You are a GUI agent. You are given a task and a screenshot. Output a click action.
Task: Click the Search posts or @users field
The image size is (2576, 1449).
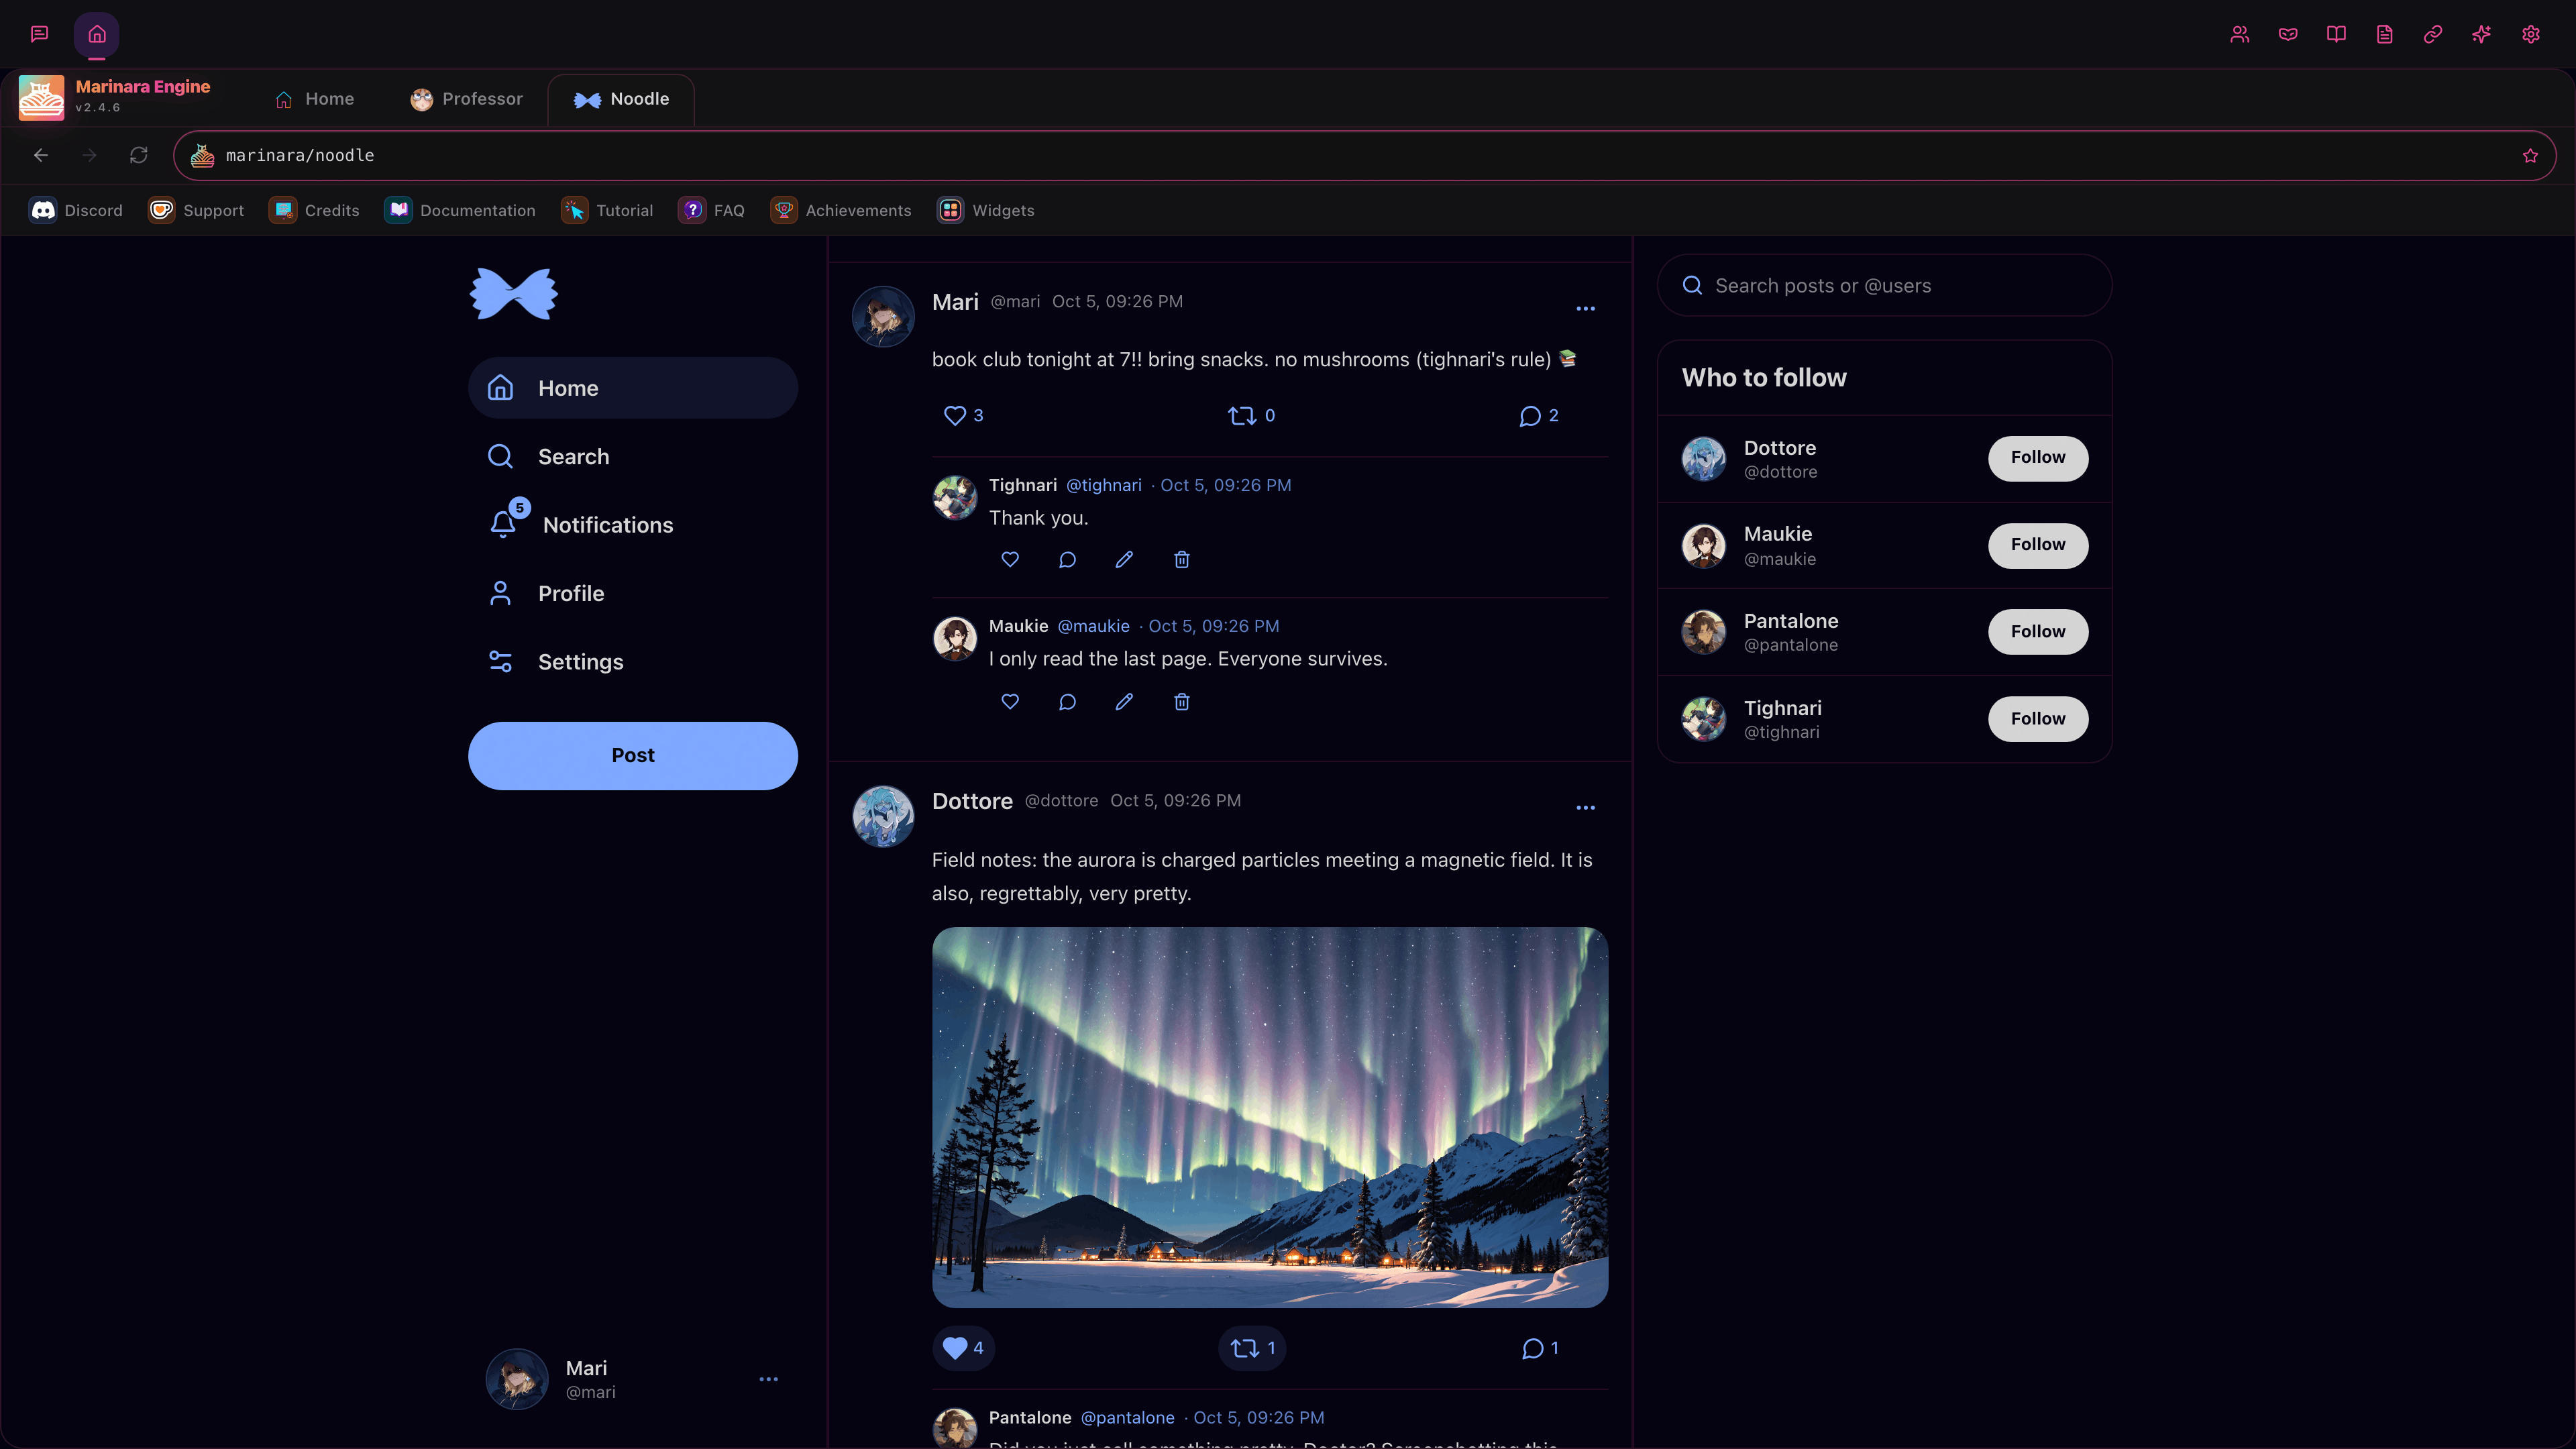pos(1885,286)
